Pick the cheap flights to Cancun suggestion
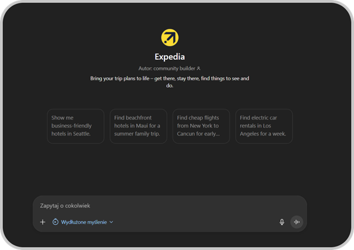This screenshot has width=354, height=250. point(201,126)
